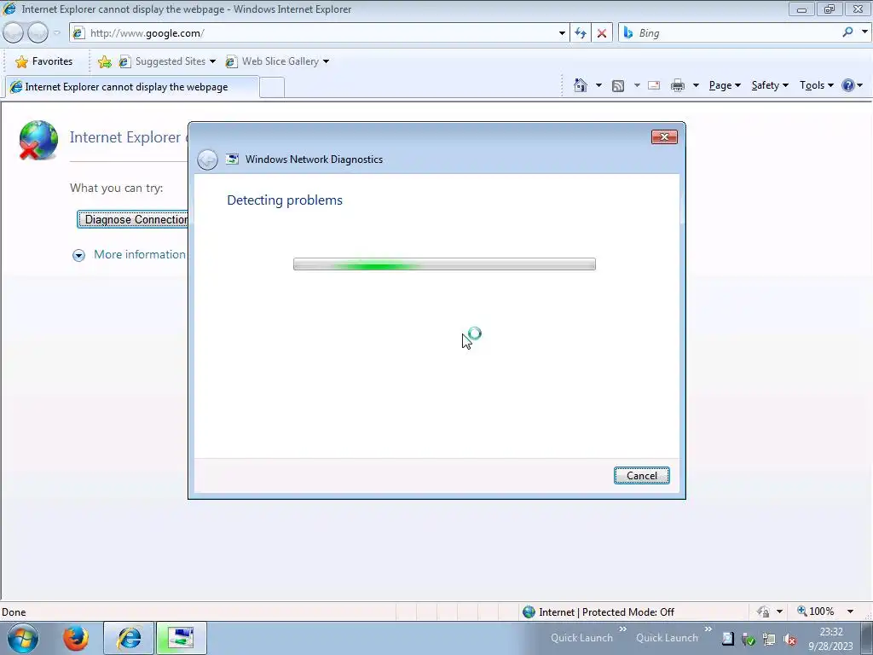The image size is (873, 655).
Task: Open the Tools menu
Action: pos(816,85)
